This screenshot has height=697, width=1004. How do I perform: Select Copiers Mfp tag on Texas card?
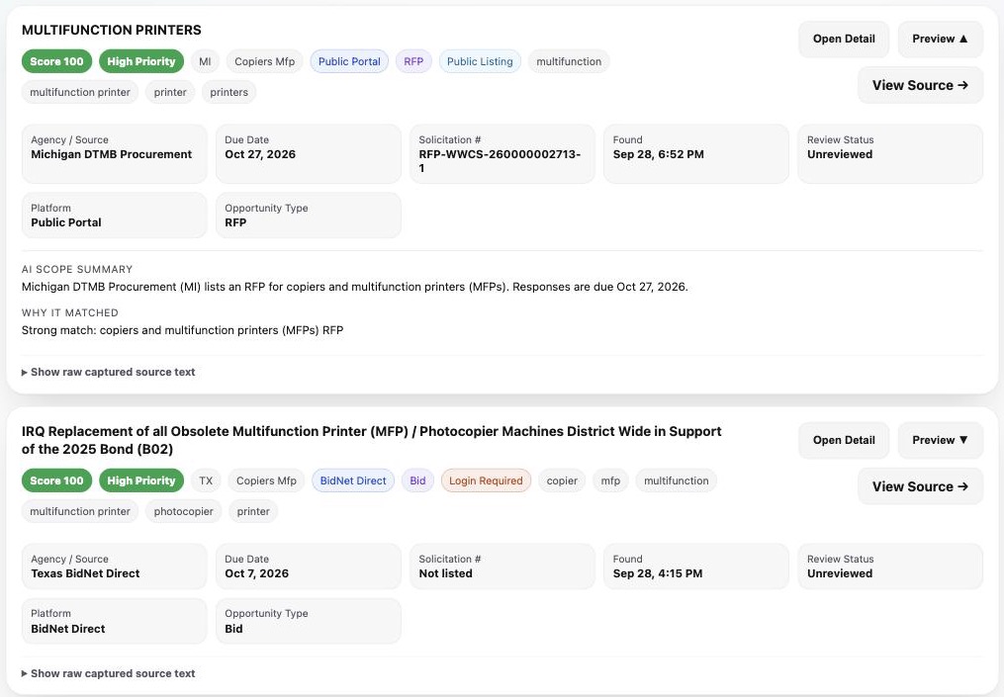tap(266, 480)
